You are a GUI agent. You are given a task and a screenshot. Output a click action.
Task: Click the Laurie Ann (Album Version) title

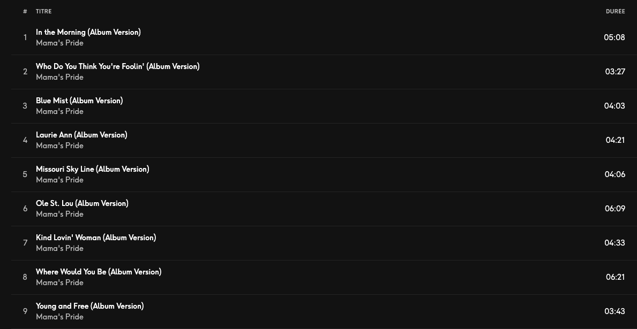(x=81, y=135)
